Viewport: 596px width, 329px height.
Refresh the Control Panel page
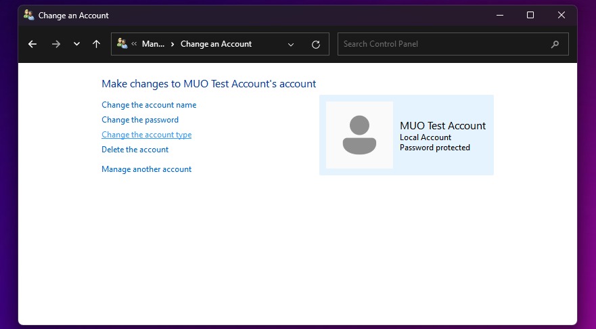click(316, 45)
